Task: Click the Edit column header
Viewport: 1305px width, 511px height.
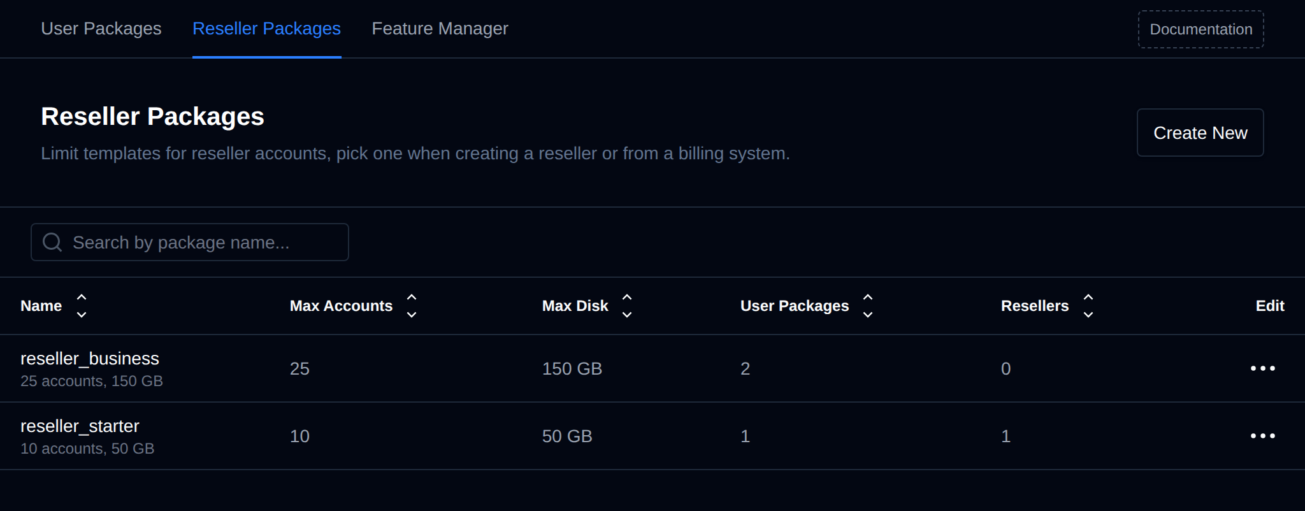Action: tap(1270, 306)
